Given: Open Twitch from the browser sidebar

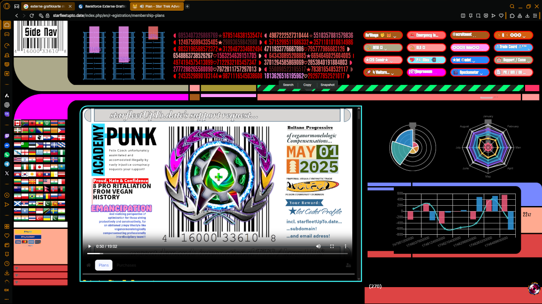Looking at the screenshot, I should 7,136.
